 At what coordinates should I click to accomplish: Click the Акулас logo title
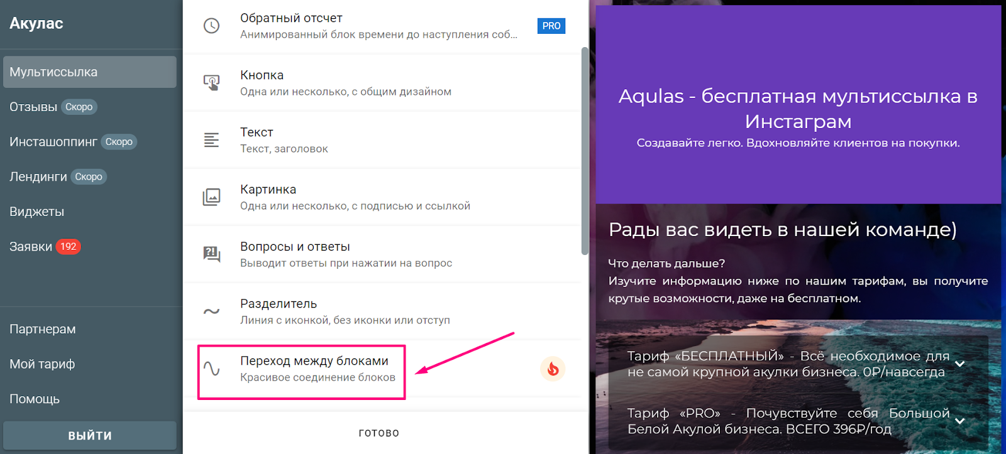pos(36,23)
